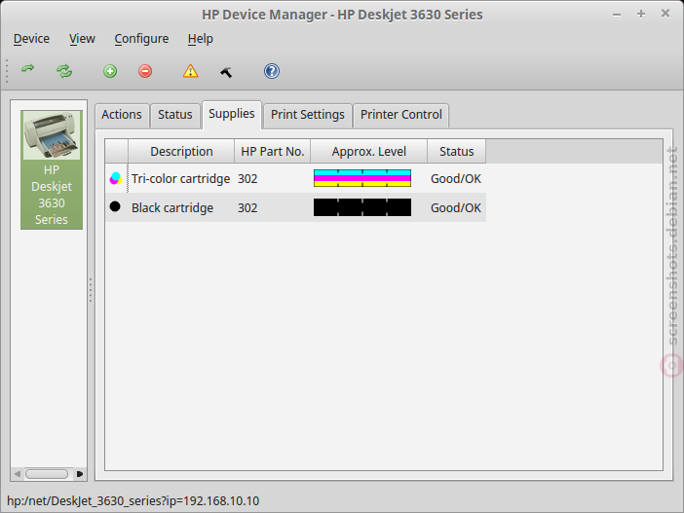Click the device URI in the status bar

(133, 500)
